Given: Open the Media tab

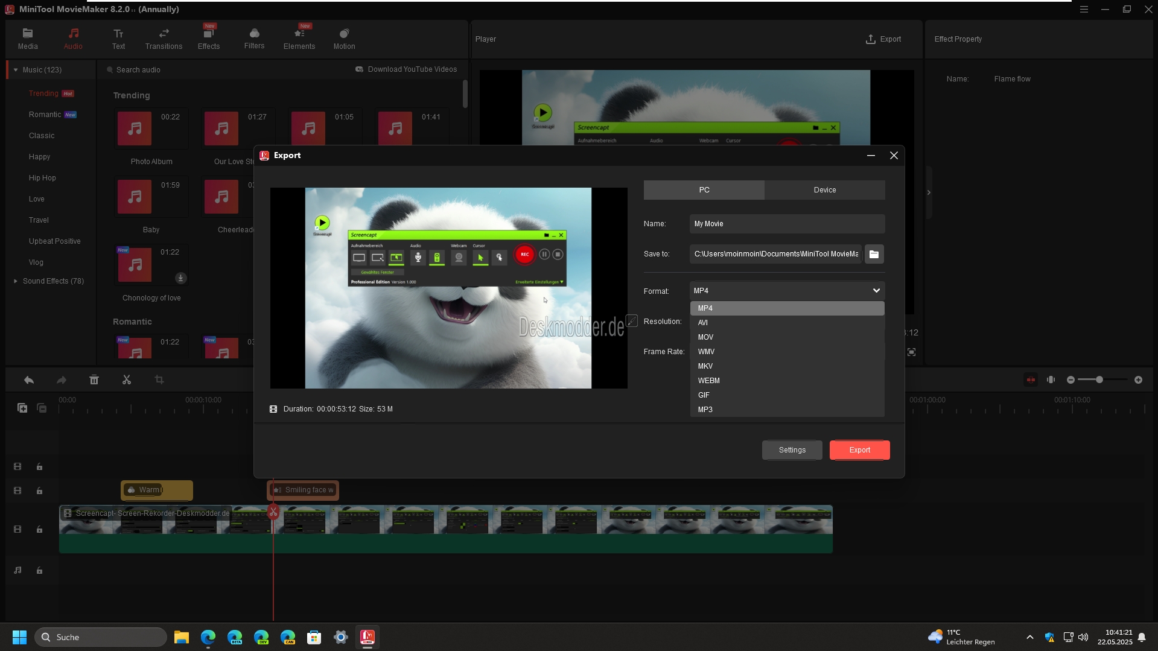Looking at the screenshot, I should [28, 39].
